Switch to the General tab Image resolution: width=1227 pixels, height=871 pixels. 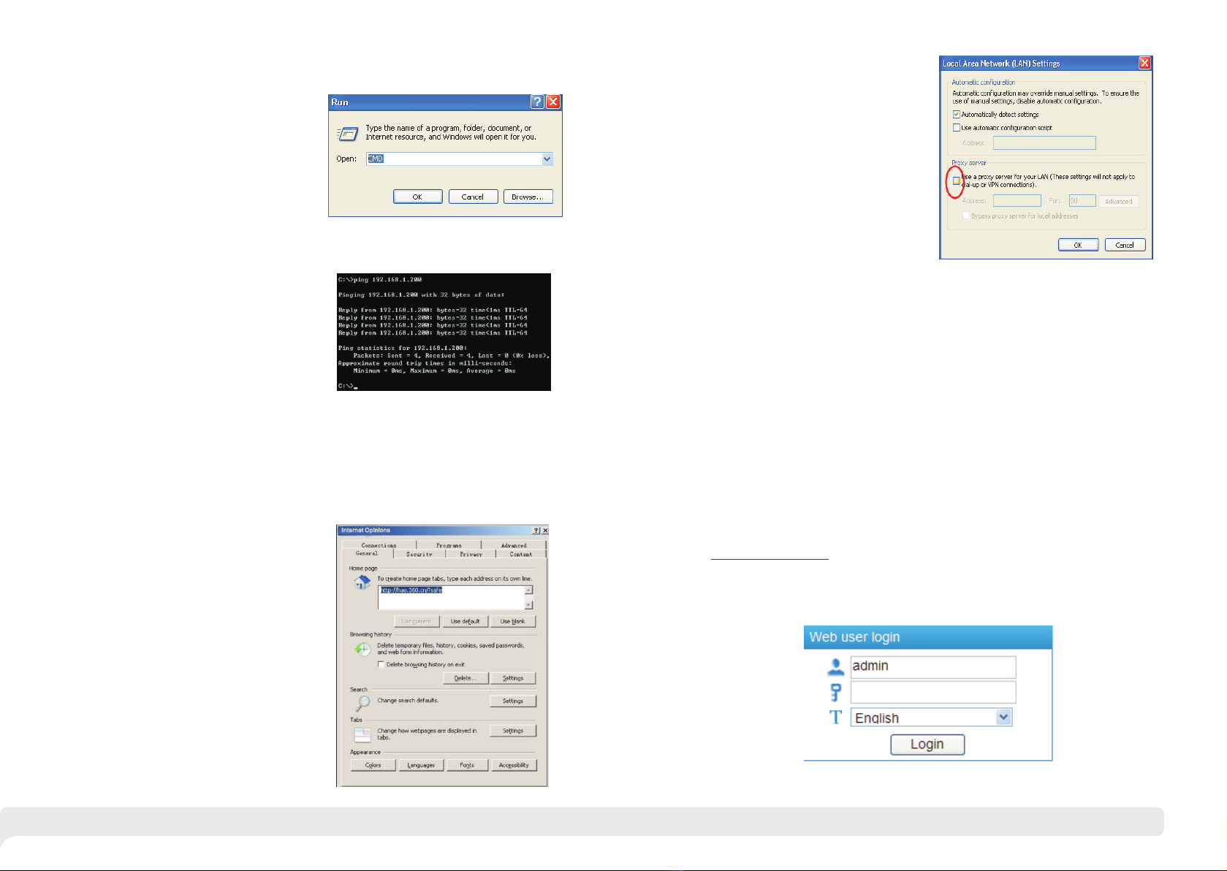[x=367, y=553]
